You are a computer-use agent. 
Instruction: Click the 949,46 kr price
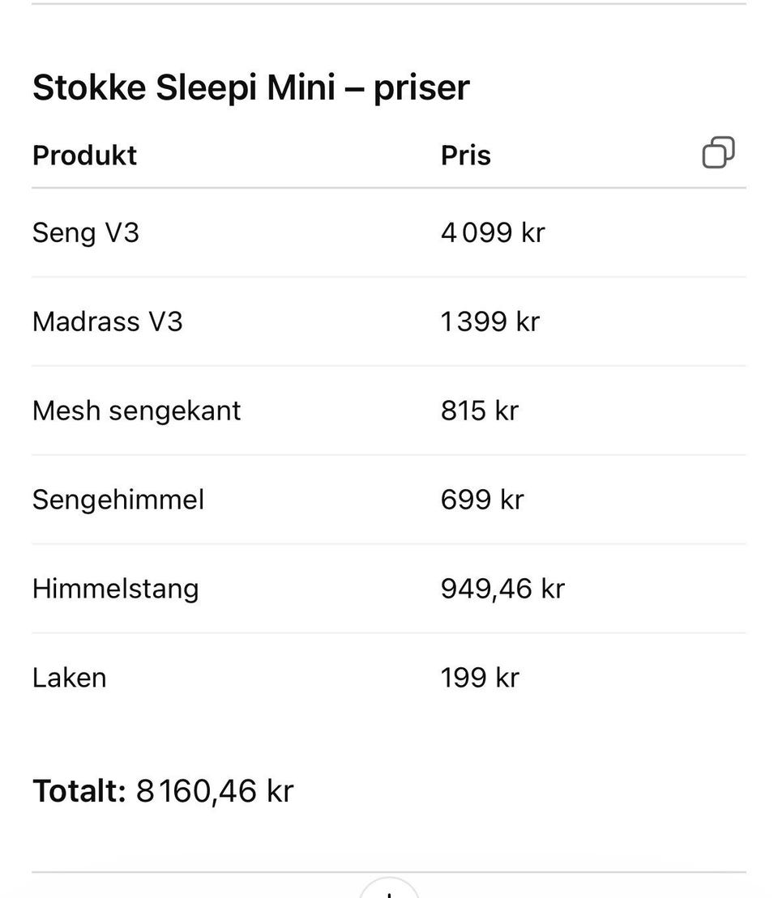pos(502,589)
